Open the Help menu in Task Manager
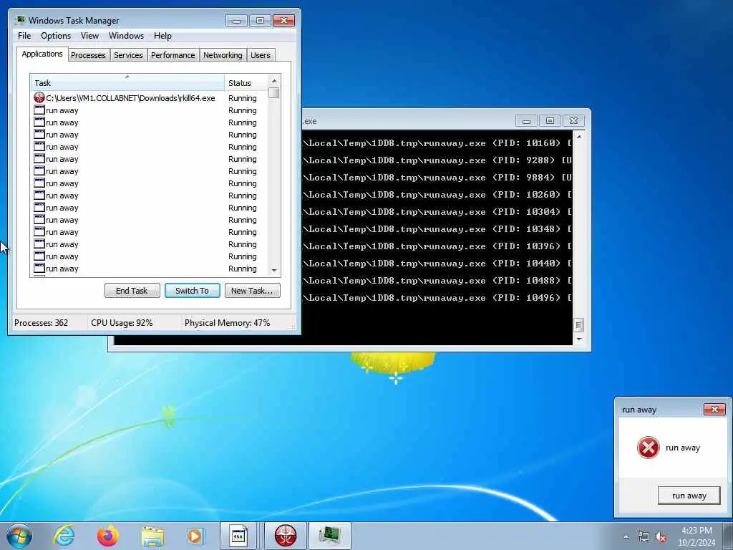 pyautogui.click(x=162, y=36)
